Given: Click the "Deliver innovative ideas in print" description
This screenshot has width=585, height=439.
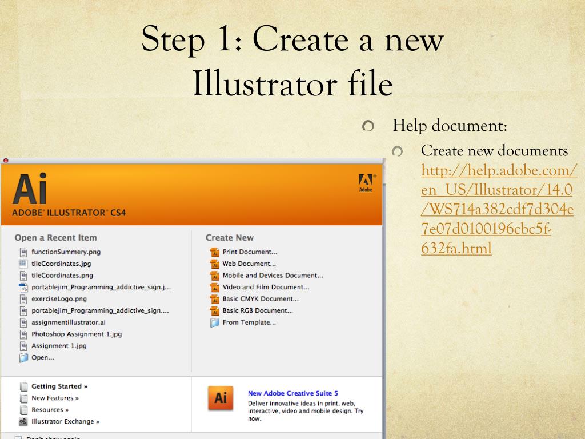Looking at the screenshot, I should [x=306, y=411].
